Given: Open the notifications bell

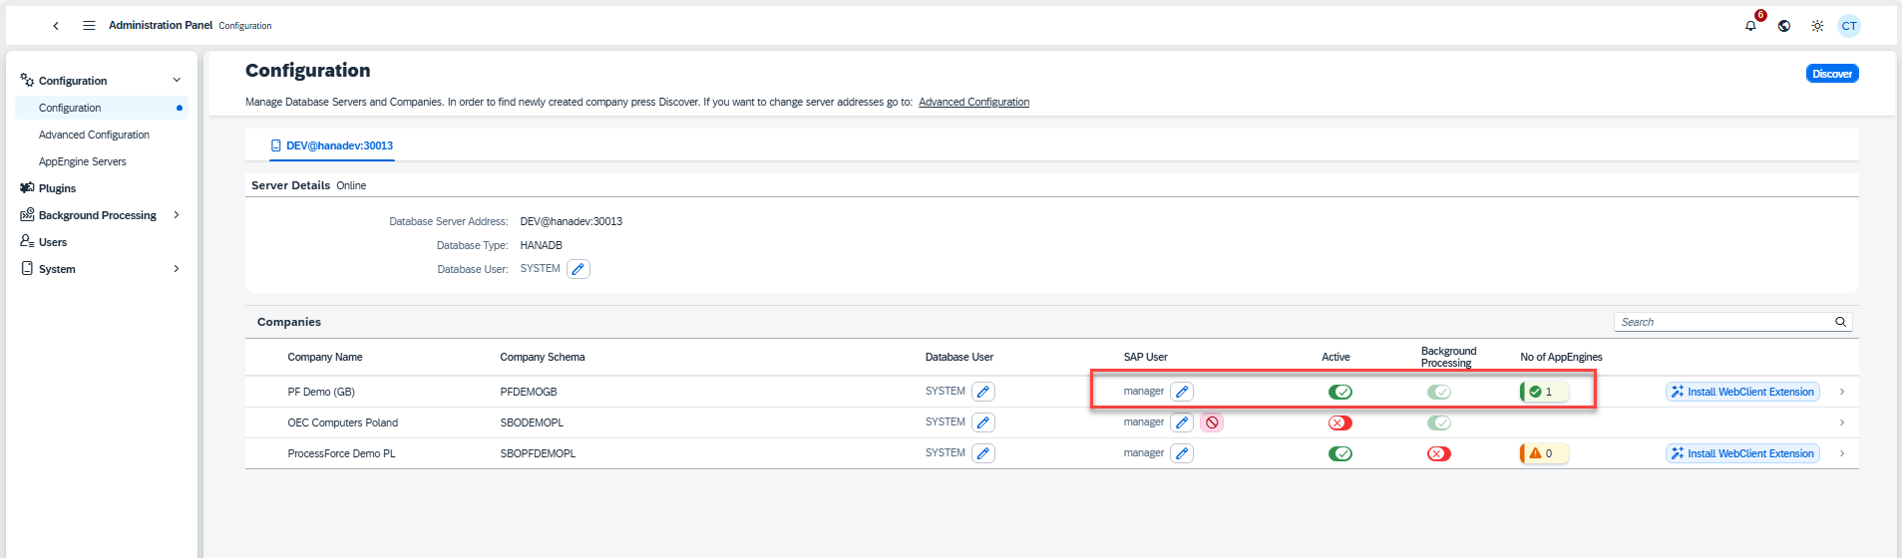Looking at the screenshot, I should [x=1750, y=26].
